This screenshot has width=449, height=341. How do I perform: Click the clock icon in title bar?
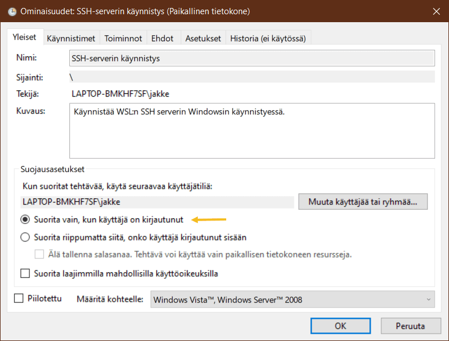pos(12,11)
